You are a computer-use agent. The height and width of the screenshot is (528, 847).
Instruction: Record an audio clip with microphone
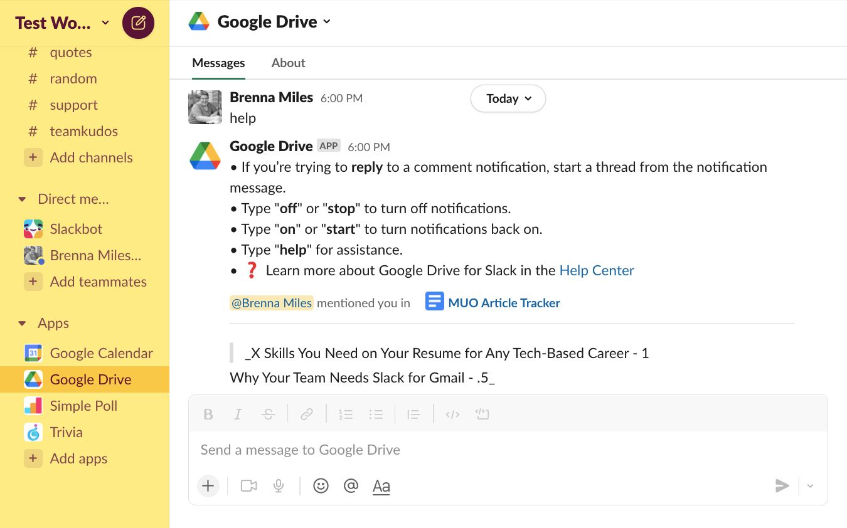point(279,486)
